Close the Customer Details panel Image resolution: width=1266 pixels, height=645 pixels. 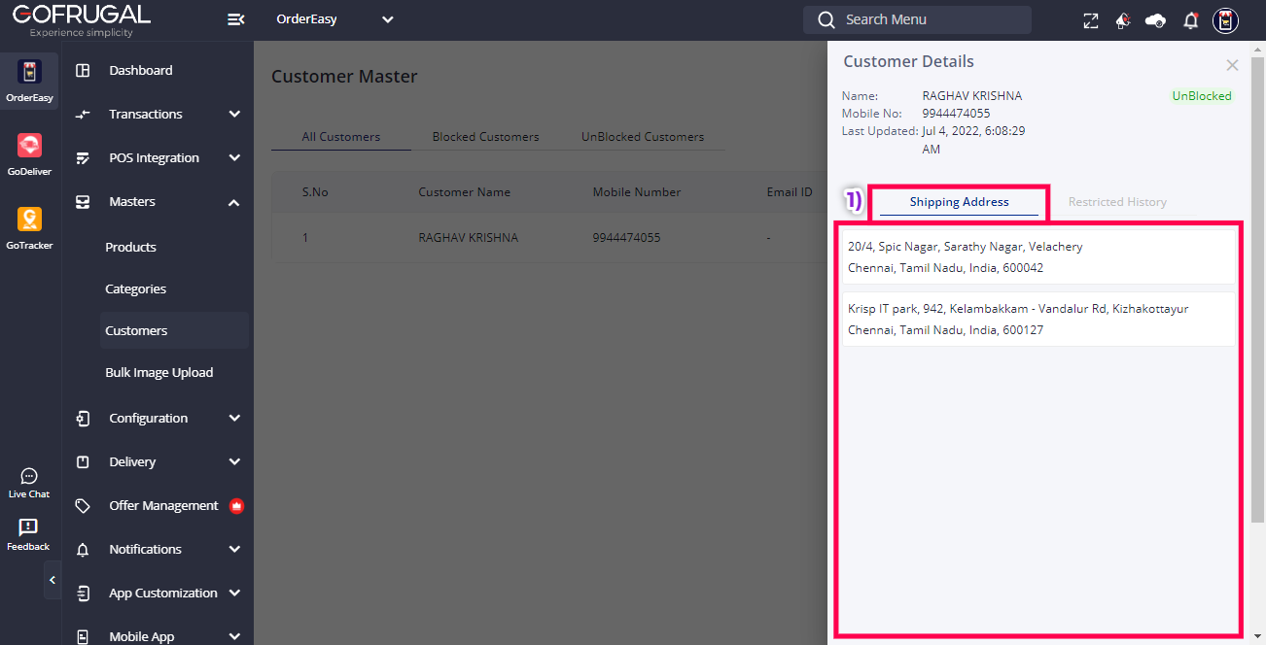click(1232, 65)
